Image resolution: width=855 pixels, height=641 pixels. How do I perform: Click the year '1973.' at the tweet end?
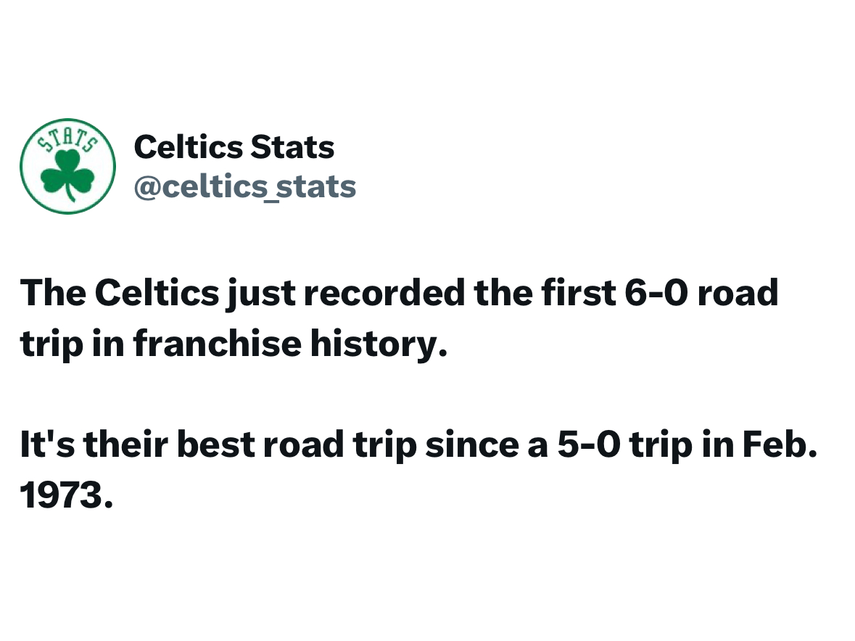[67, 495]
